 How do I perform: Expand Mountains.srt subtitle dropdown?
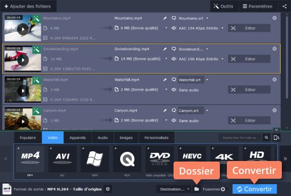(207, 18)
